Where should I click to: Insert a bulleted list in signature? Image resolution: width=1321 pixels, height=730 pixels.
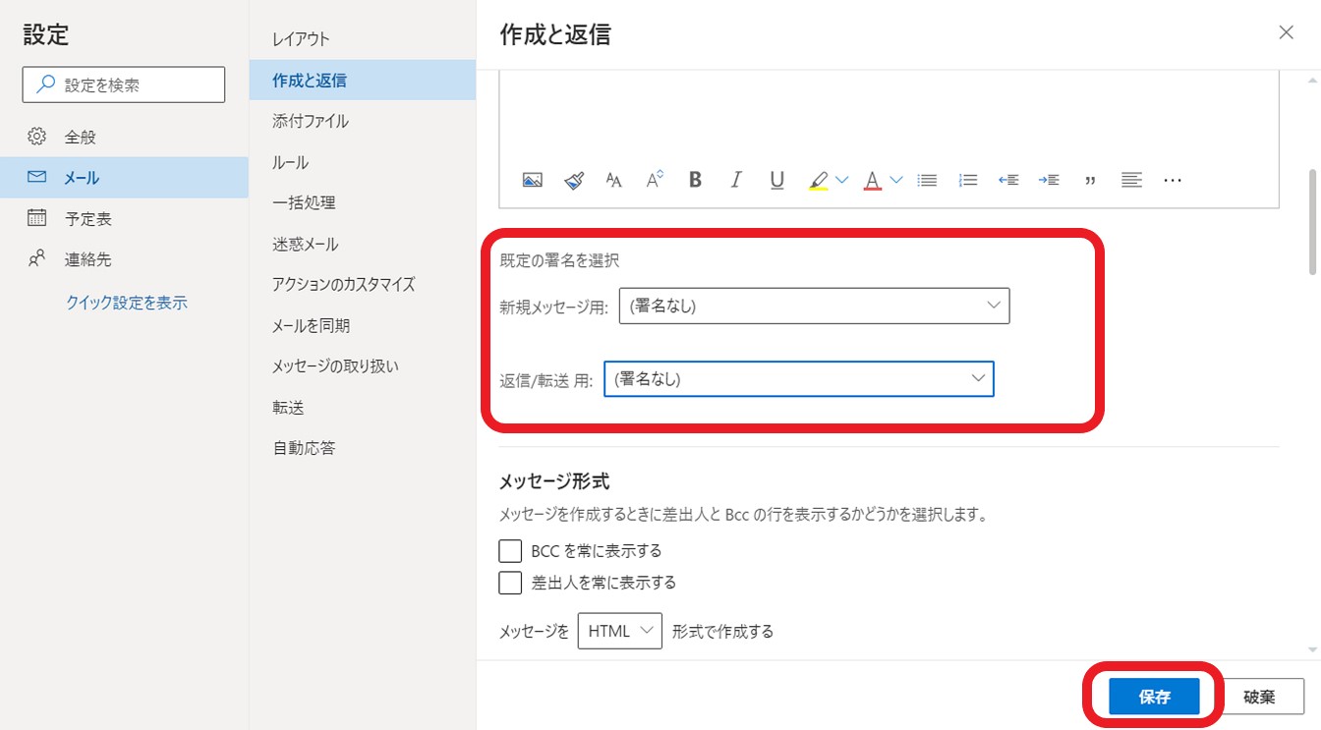click(927, 180)
